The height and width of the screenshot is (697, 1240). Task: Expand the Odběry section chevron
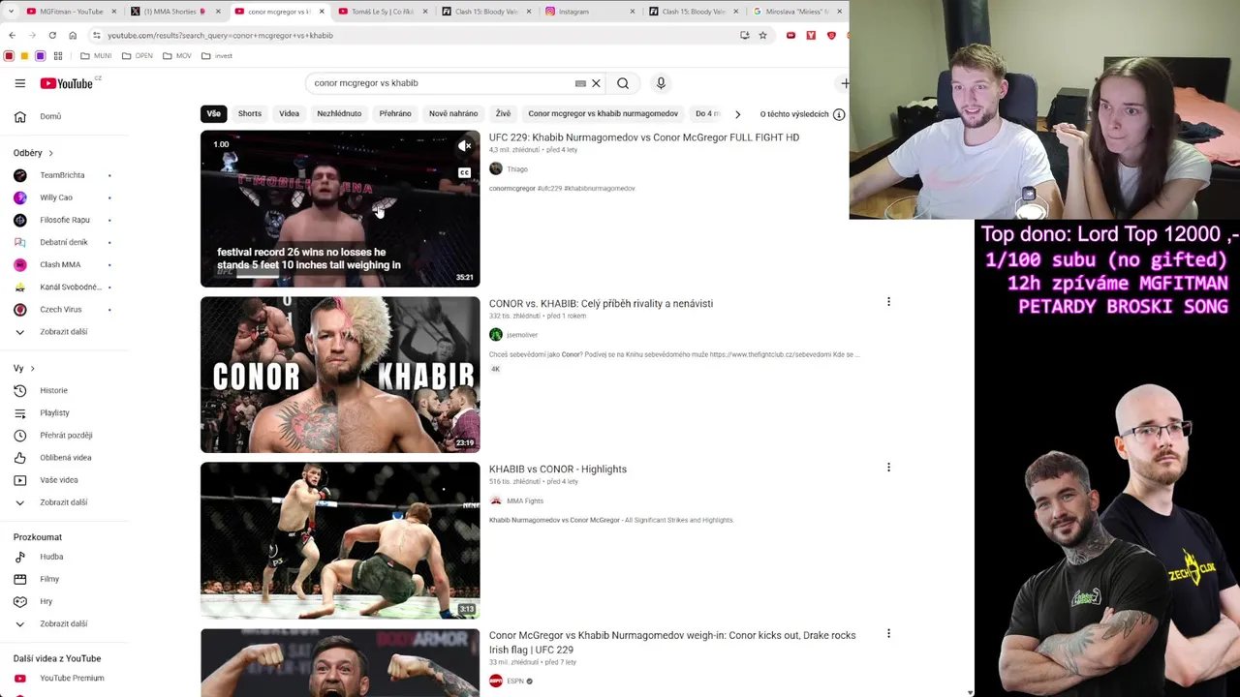pos(50,153)
